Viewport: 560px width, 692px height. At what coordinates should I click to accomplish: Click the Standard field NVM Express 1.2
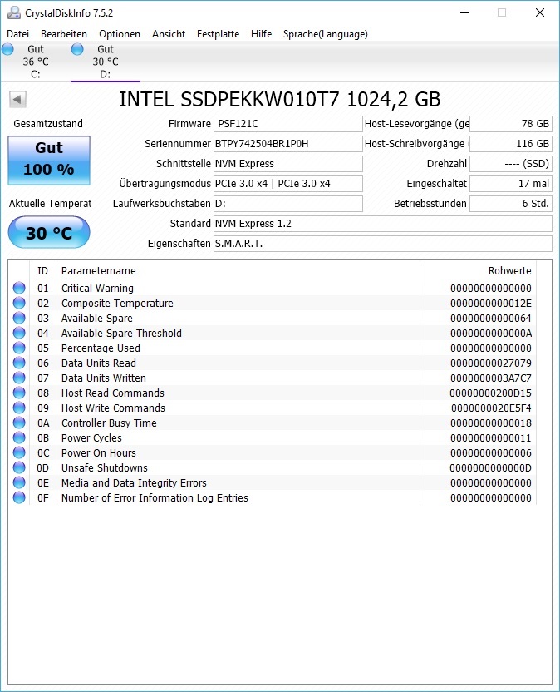pos(383,223)
